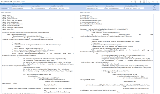Viewport: 160px width, 94px height.
Task: Open the document page icon in top toolbar
Action: 141,2
